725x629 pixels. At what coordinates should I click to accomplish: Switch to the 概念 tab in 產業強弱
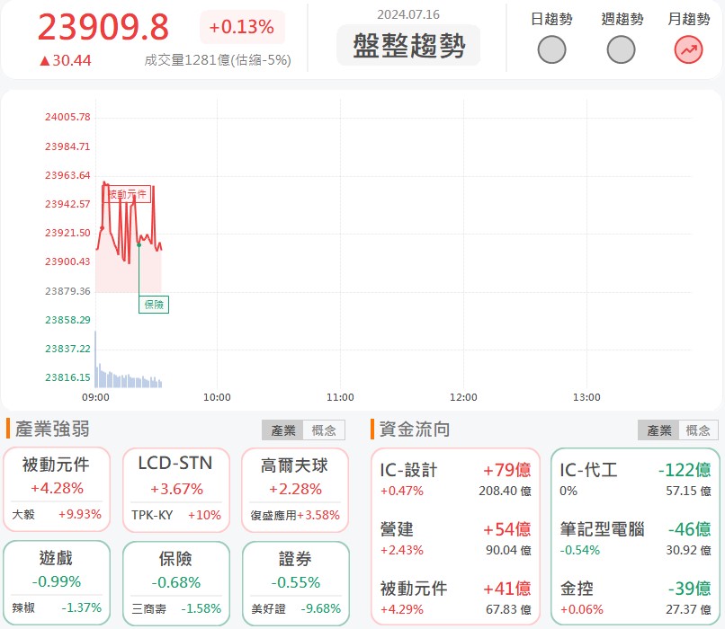(x=324, y=430)
